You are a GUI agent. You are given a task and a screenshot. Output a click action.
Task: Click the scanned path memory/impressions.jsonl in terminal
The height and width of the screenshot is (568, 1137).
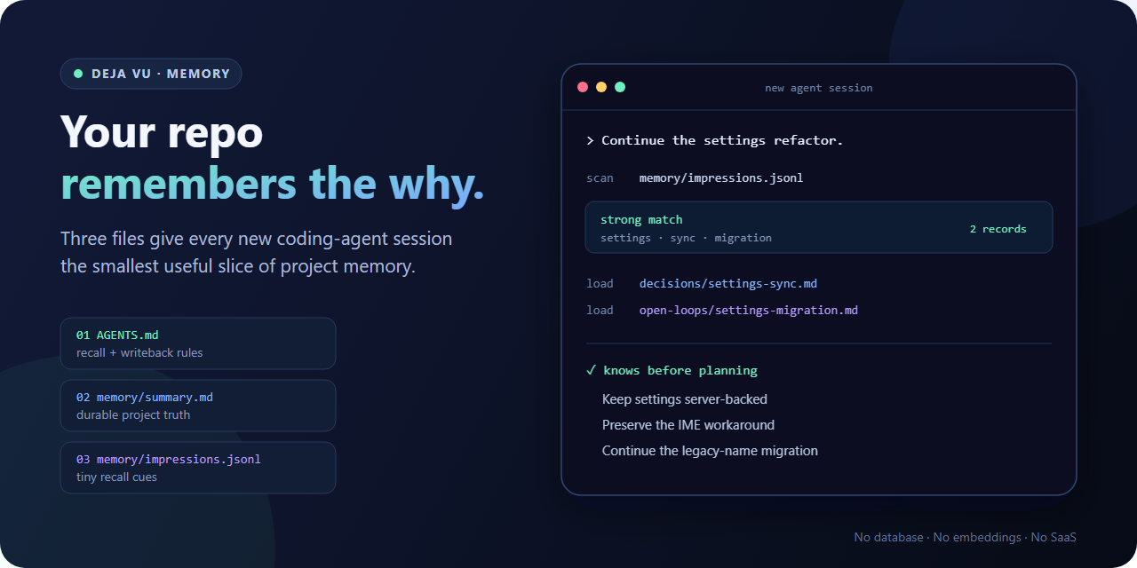coord(721,177)
